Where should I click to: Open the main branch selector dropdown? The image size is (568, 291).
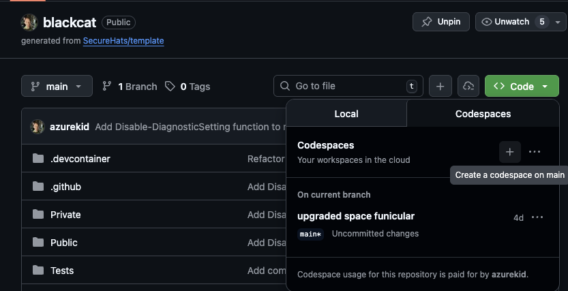click(57, 87)
